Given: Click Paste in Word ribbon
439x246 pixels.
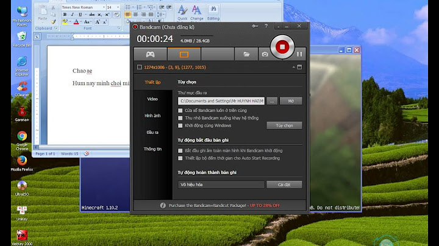Looking at the screenshot, I should pyautogui.click(x=43, y=13).
